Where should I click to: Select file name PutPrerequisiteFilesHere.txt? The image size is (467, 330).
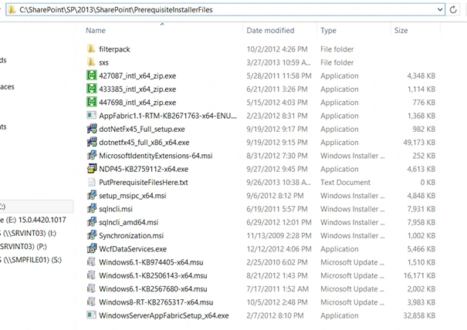click(144, 183)
